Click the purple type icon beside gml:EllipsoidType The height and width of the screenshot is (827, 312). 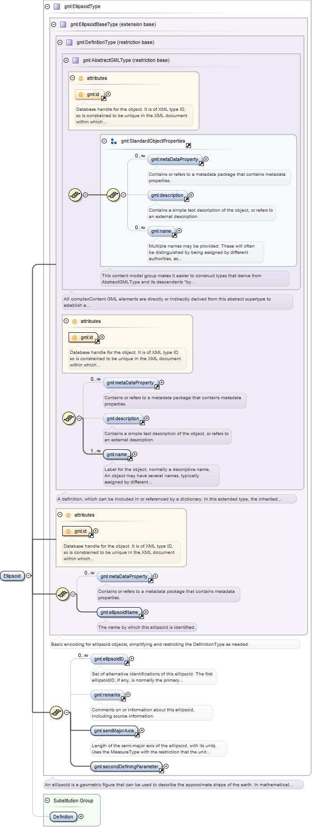pyautogui.click(x=56, y=6)
